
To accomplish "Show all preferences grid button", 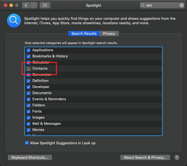I will pos(45,5).
